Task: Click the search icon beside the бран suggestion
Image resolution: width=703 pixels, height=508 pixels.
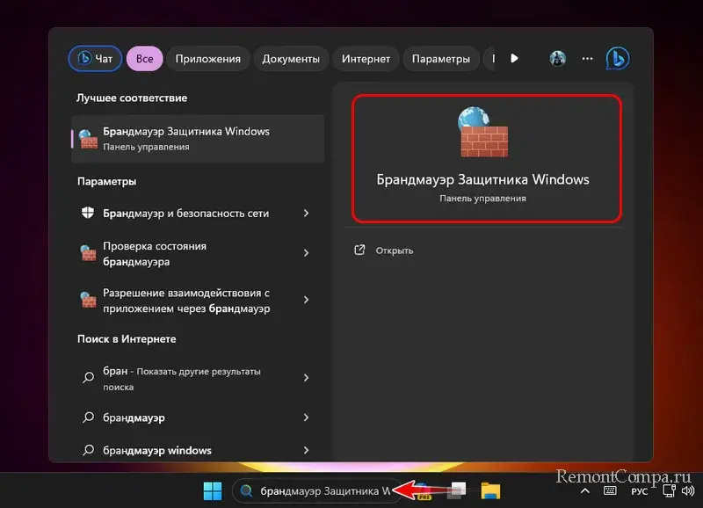Action: [x=89, y=378]
